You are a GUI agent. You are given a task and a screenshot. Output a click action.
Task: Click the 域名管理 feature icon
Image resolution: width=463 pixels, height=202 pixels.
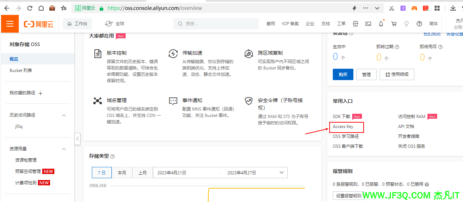[x=98, y=101]
